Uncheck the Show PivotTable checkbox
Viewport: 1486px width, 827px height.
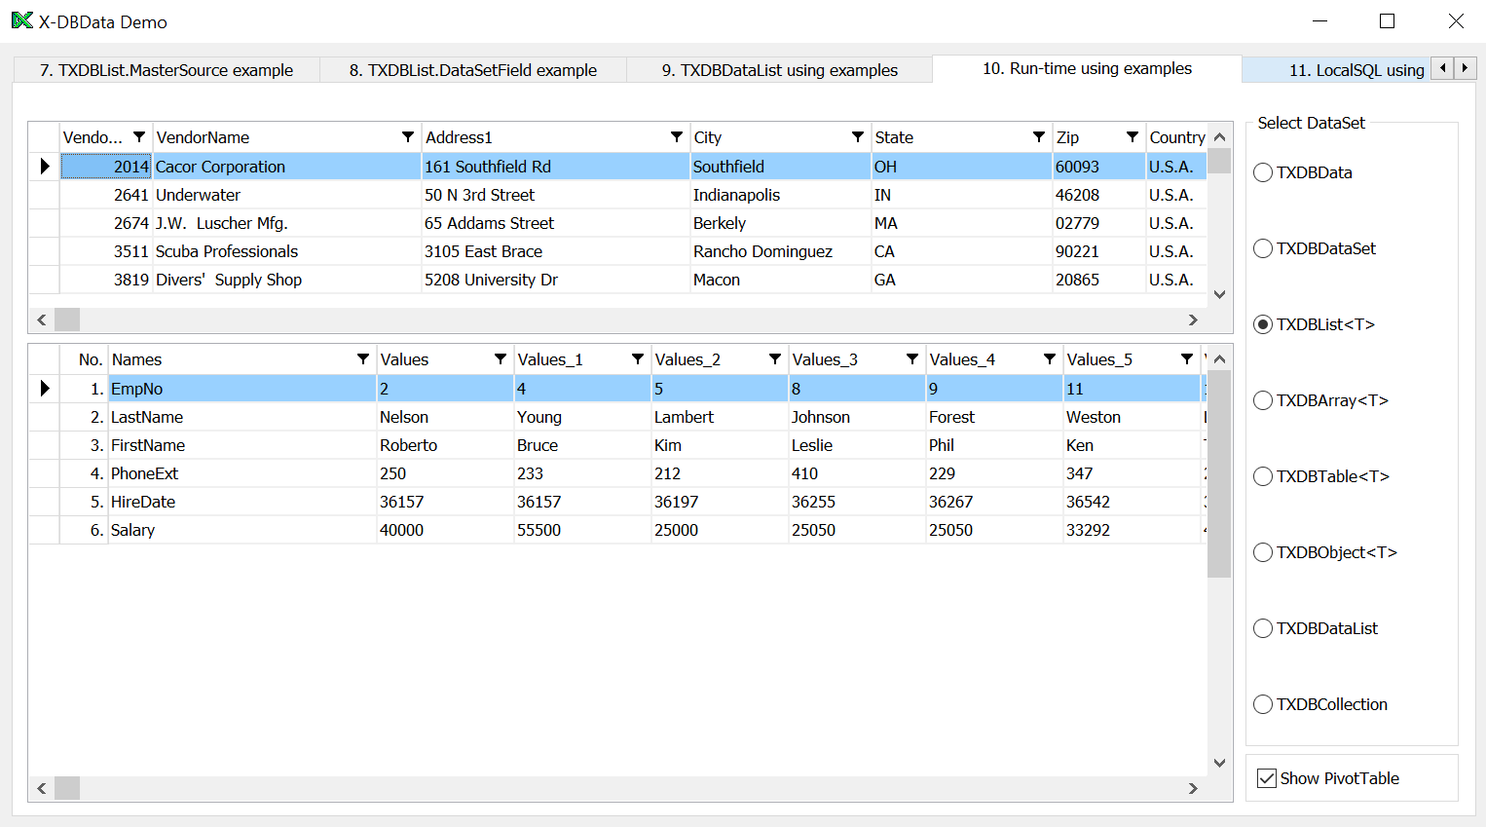coord(1267,778)
